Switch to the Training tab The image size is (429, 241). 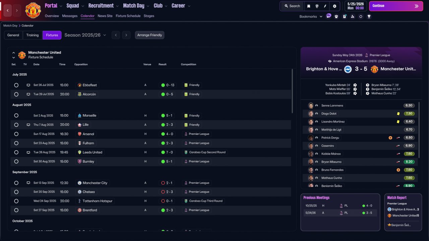[33, 35]
